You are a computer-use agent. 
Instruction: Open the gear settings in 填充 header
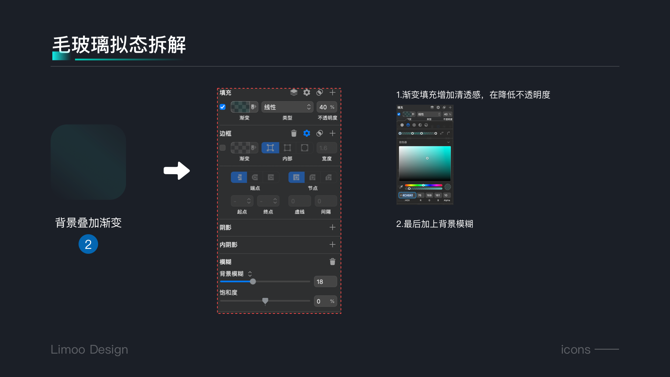click(307, 93)
